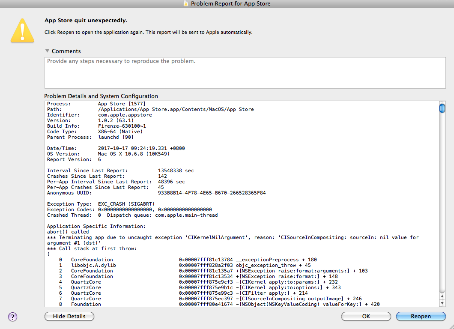Click the 'Call stack at first throw:' line
Viewport: 454px width, 329px height.
(92, 248)
